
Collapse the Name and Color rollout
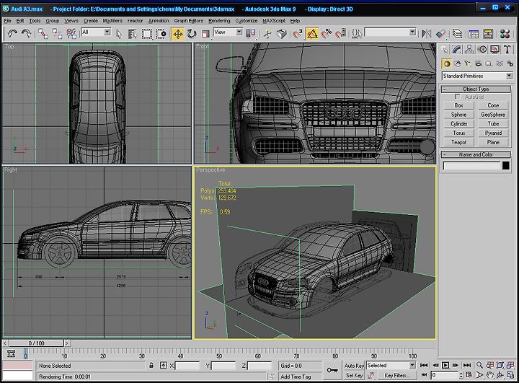(x=476, y=154)
